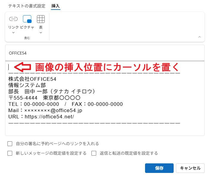Click the 保存 button
The height and width of the screenshot is (175, 207).
pyautogui.click(x=159, y=168)
